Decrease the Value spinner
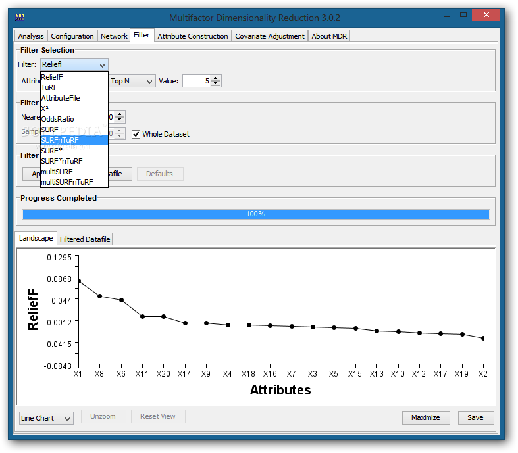Screen dimensions: 518x453 pyautogui.click(x=216, y=83)
